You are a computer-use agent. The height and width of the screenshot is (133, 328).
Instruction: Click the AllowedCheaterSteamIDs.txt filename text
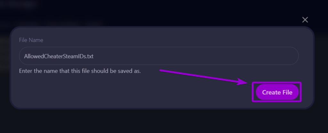click(x=58, y=56)
